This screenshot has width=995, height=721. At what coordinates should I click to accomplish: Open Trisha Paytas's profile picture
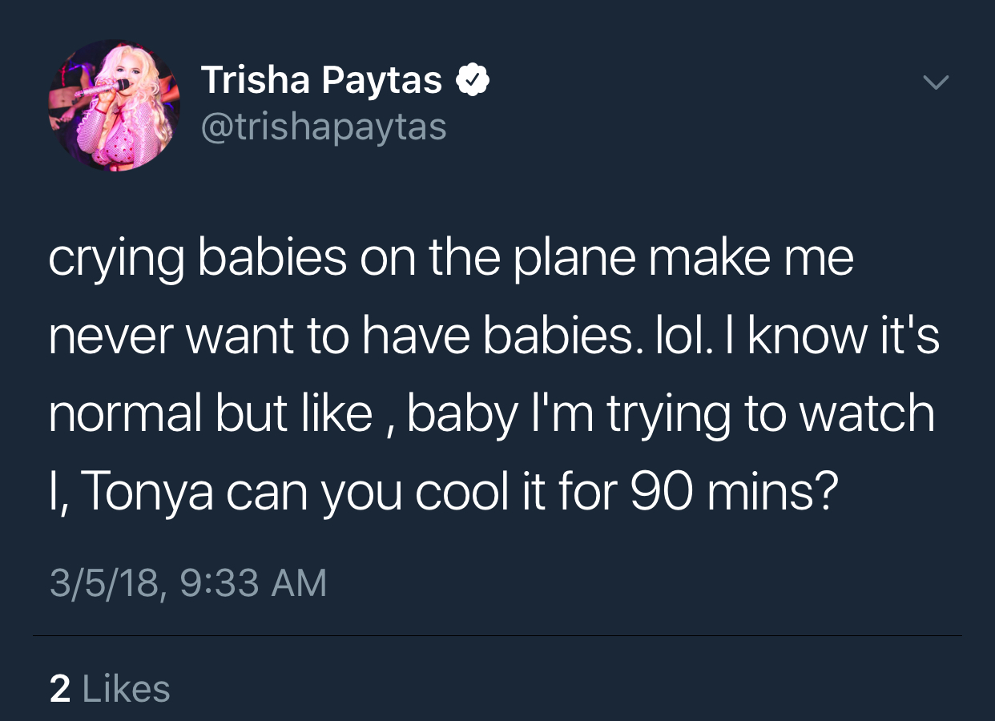[115, 106]
